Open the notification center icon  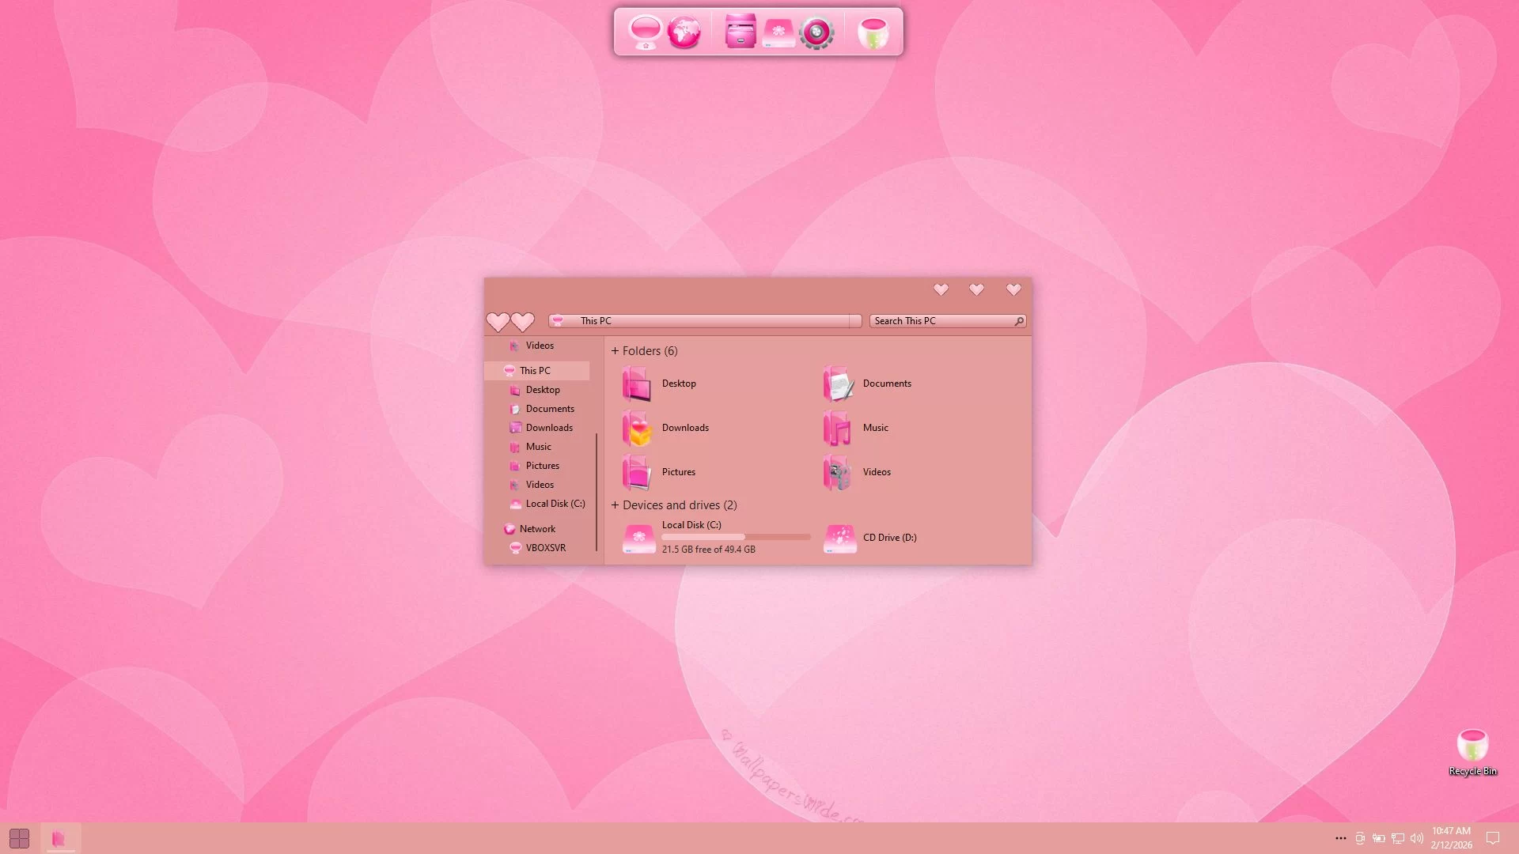pos(1493,838)
